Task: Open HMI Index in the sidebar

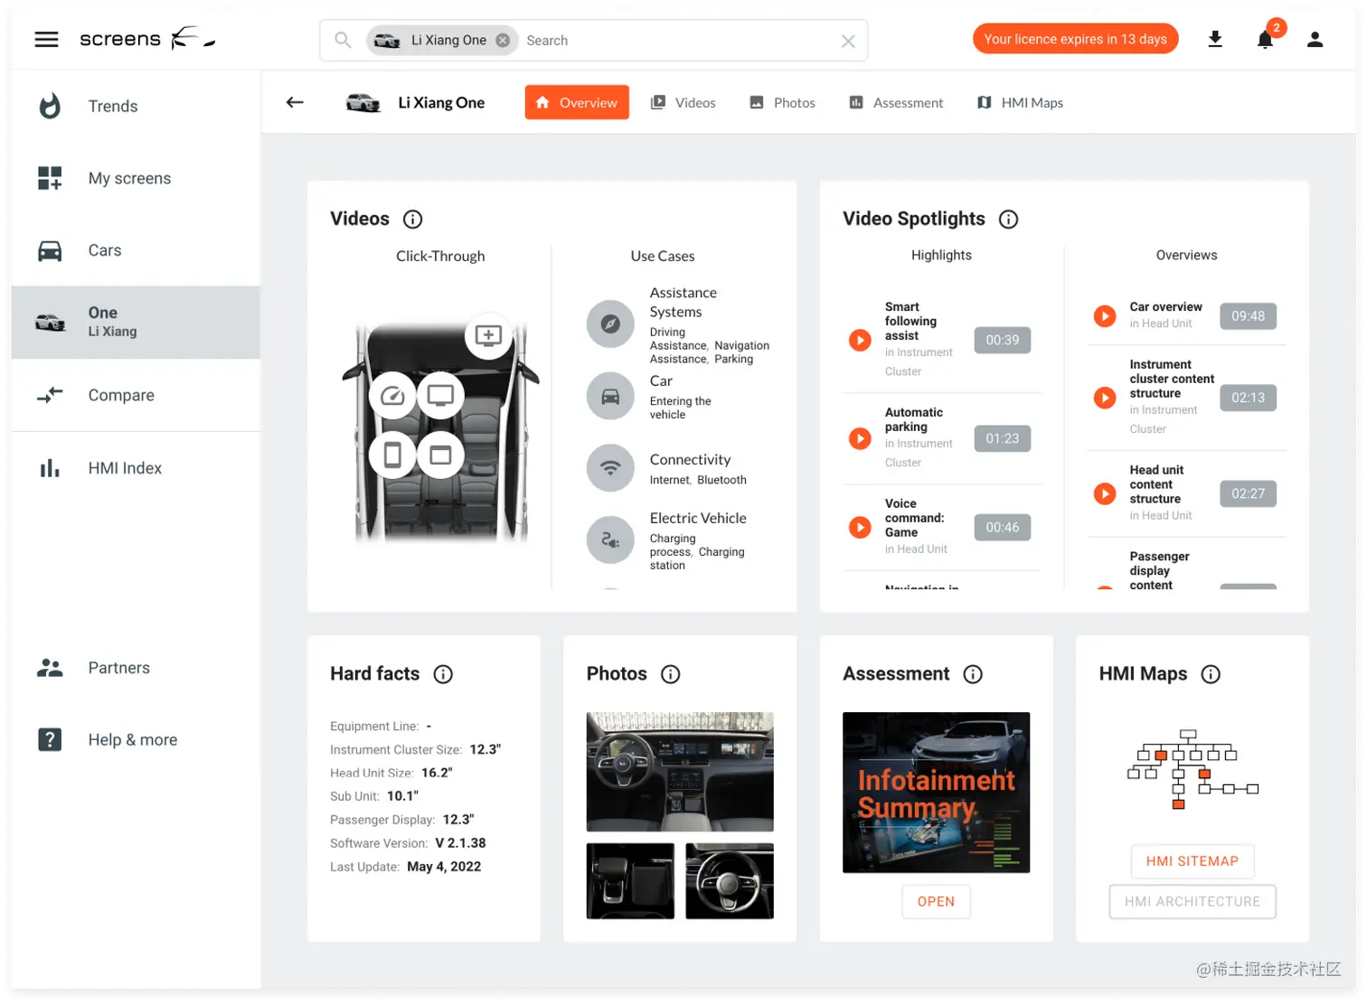Action: coord(136,468)
